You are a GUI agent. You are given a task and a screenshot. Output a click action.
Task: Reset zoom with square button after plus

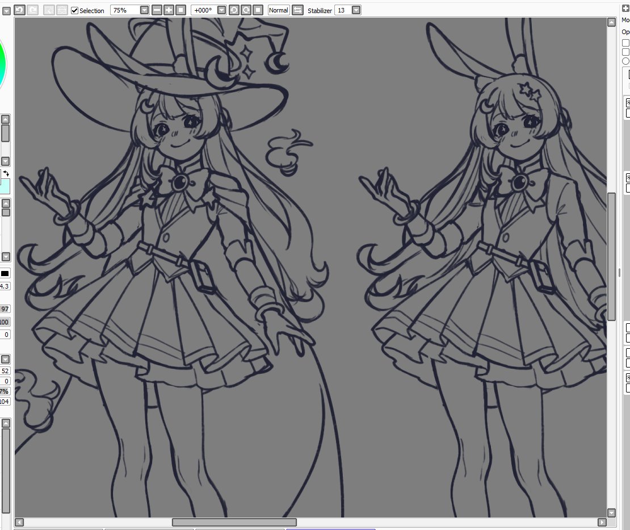pyautogui.click(x=181, y=10)
